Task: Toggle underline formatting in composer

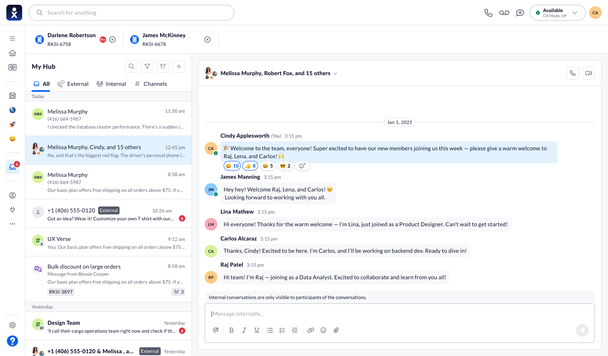Action: coord(257,330)
